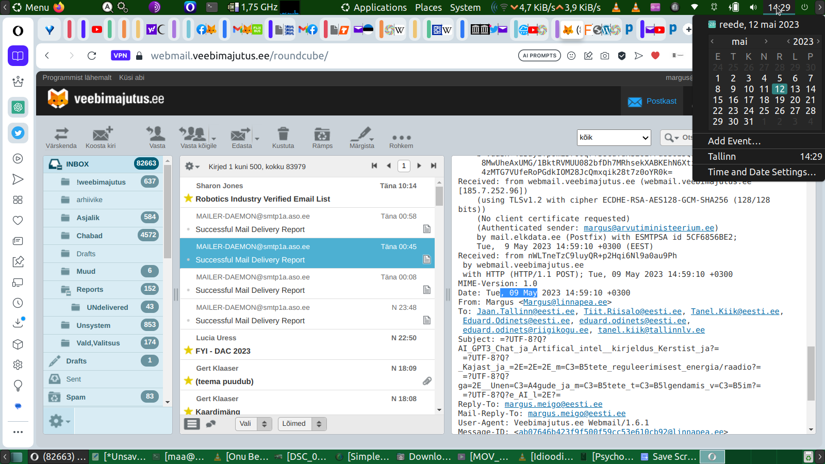Compose a new email with Koosta kiri
Viewport: 825px width, 464px height.
[x=101, y=135]
